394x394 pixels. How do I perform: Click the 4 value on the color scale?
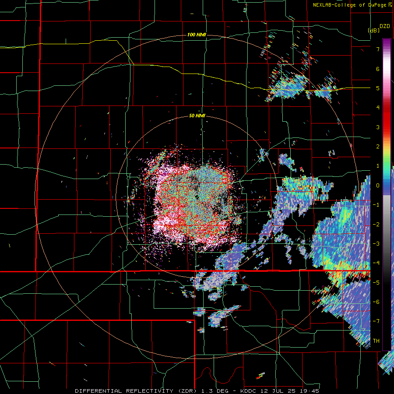(x=378, y=108)
